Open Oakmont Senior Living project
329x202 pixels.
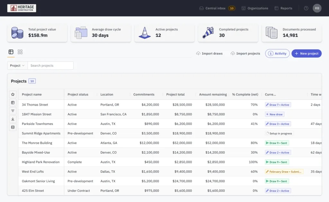coord(38,181)
